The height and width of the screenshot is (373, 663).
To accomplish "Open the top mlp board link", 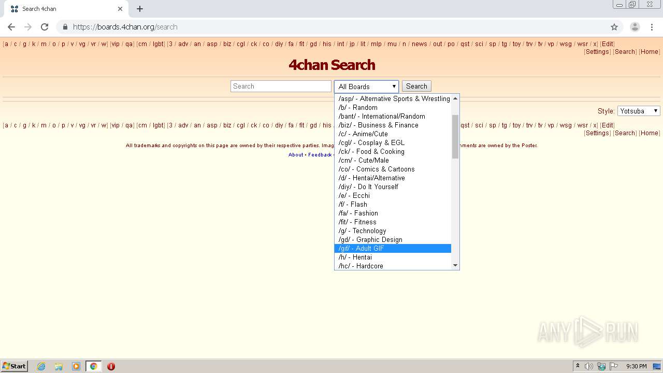I will (377, 44).
